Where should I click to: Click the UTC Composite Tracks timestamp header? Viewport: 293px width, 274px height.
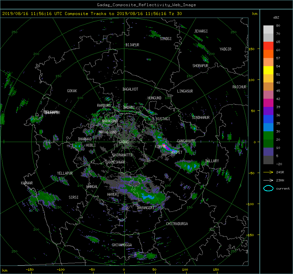[92, 14]
